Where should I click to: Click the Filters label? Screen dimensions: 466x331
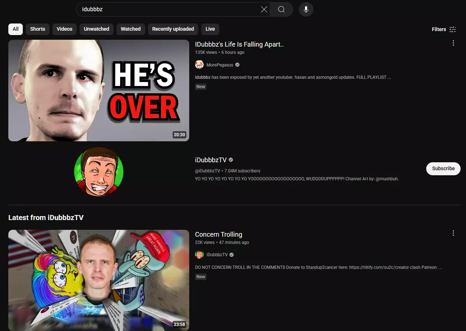click(x=439, y=29)
